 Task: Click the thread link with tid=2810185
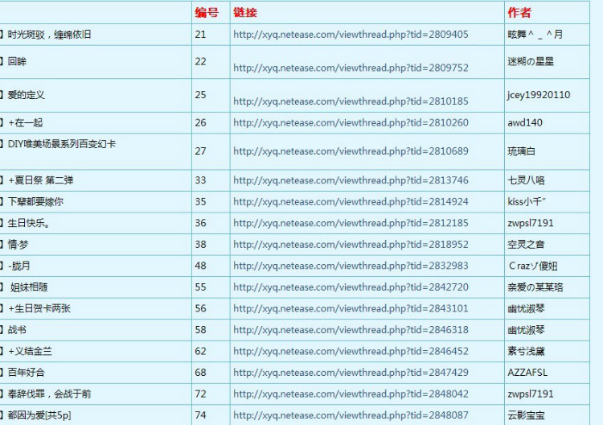tap(351, 101)
